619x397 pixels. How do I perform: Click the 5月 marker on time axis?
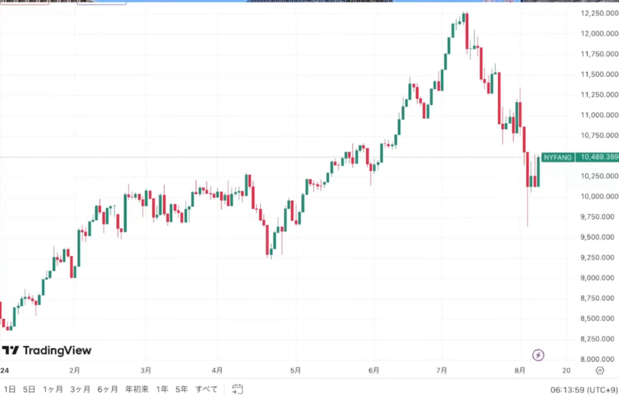point(295,370)
